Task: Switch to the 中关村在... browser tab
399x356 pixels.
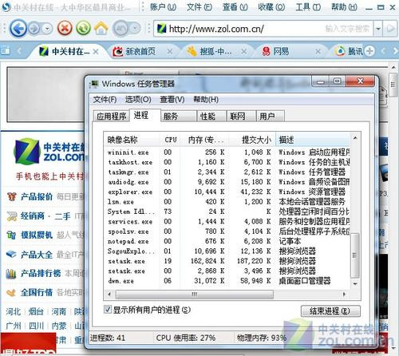Action: click(x=66, y=51)
